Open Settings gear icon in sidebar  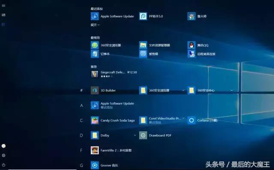pos(3,156)
